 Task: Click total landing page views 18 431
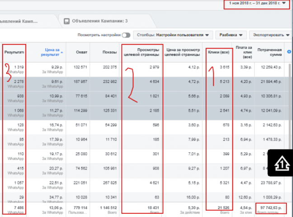[x=153, y=208]
